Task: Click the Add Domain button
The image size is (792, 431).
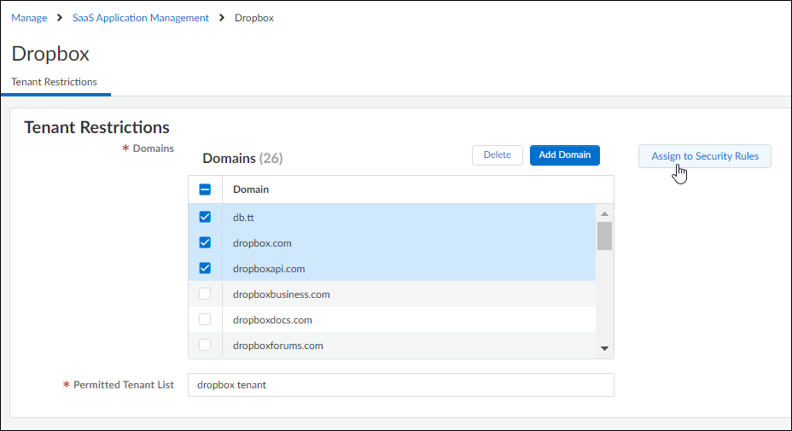Action: (x=564, y=155)
